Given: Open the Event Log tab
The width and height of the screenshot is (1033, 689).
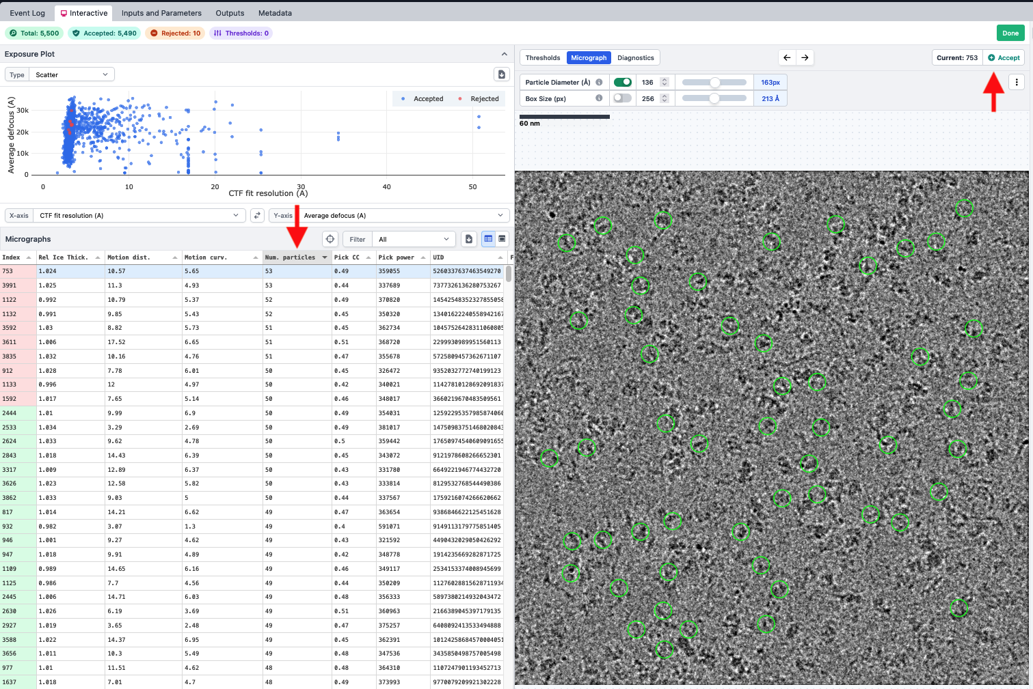Looking at the screenshot, I should (27, 13).
